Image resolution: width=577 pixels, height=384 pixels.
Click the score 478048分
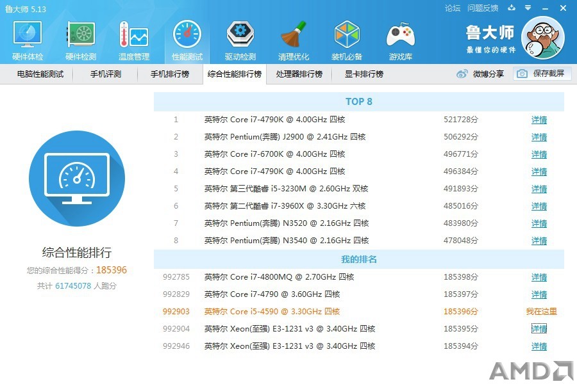click(461, 241)
